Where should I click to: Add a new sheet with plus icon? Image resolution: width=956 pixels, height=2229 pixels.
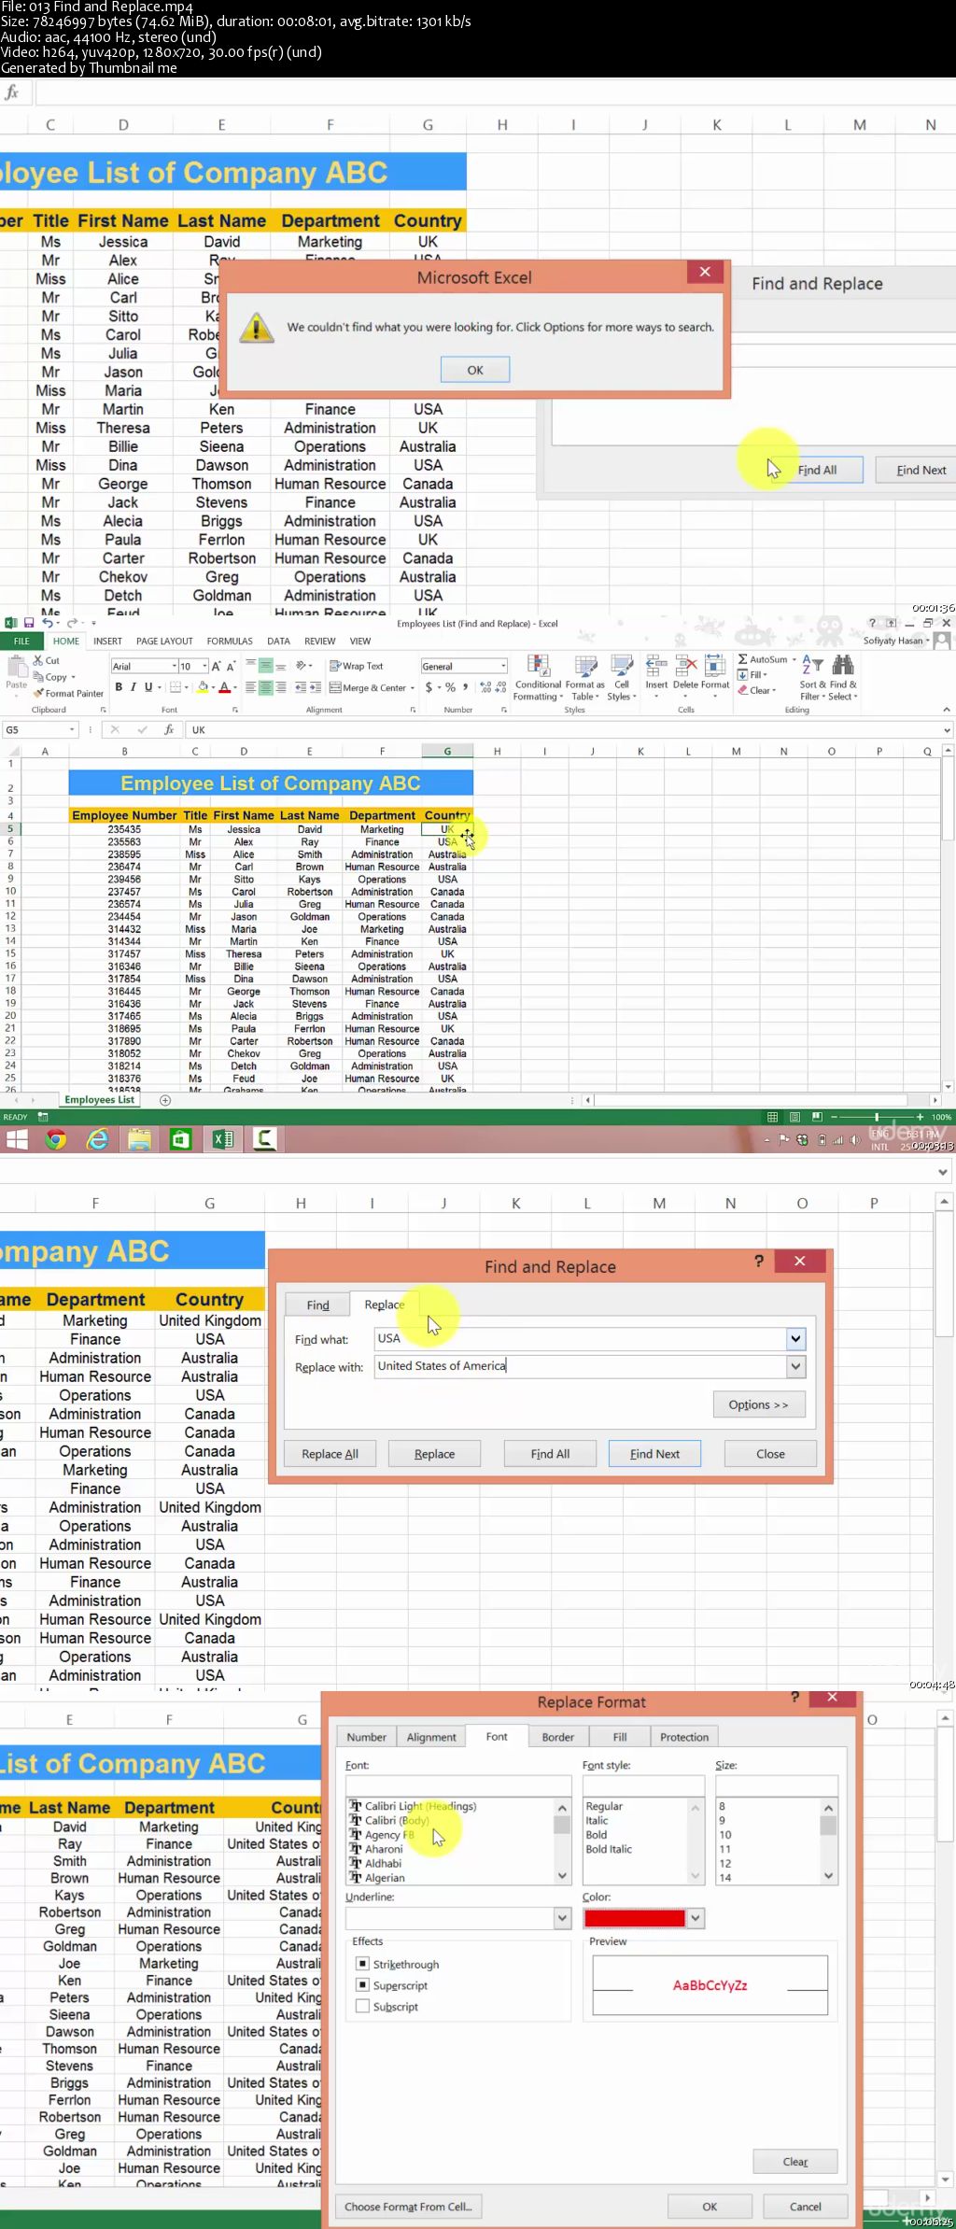pyautogui.click(x=165, y=1100)
